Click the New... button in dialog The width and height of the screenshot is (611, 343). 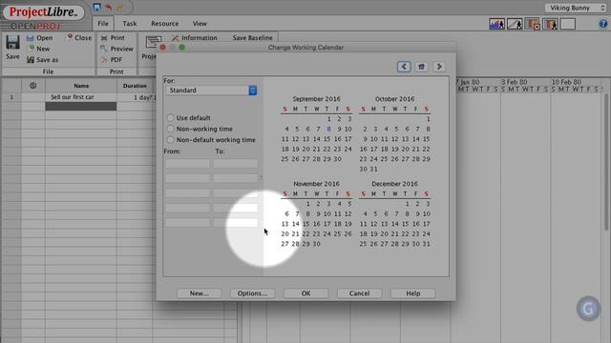200,293
